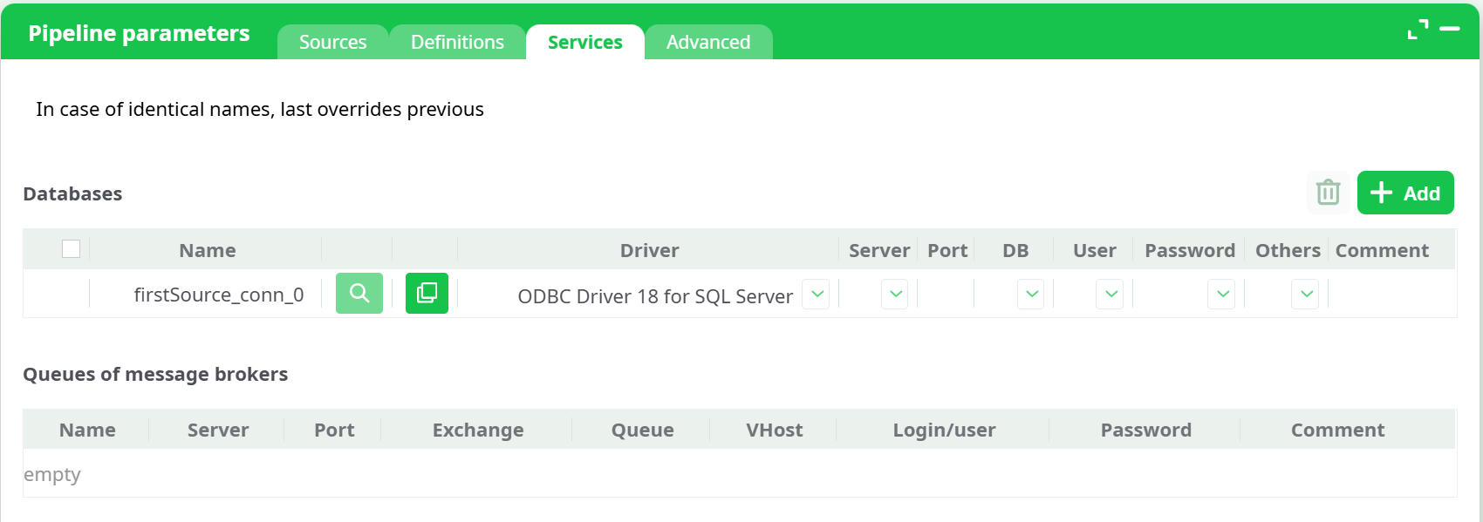Click the VHost column header
Image resolution: width=1483 pixels, height=522 pixels.
point(774,430)
